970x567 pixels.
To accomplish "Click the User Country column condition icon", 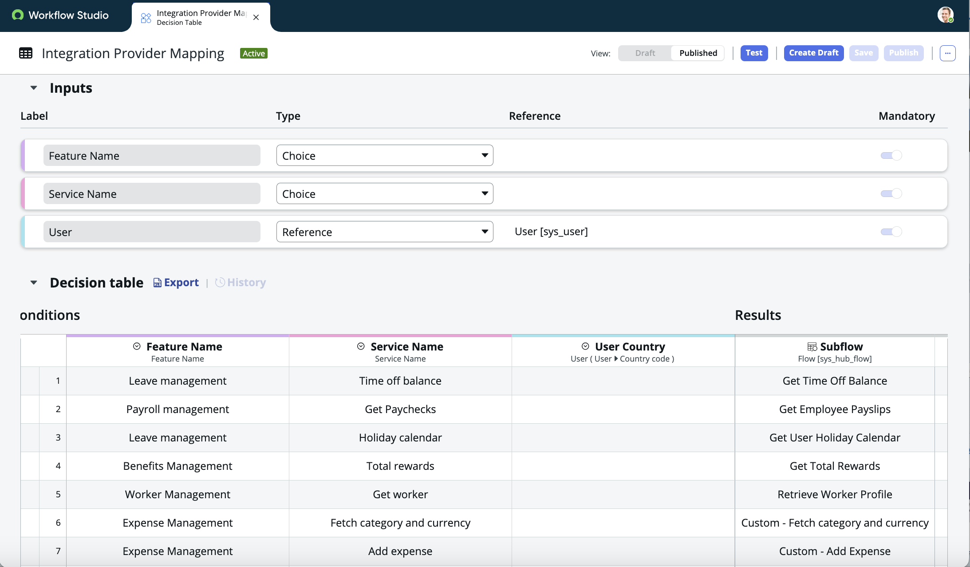I will point(585,346).
